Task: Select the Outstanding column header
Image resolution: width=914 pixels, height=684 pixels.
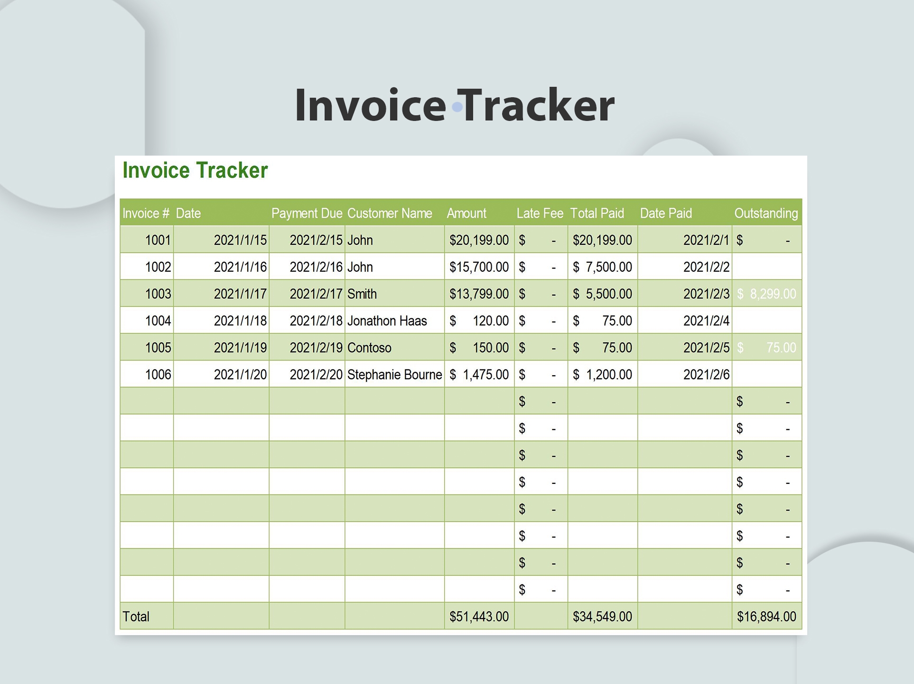Action: pos(765,213)
